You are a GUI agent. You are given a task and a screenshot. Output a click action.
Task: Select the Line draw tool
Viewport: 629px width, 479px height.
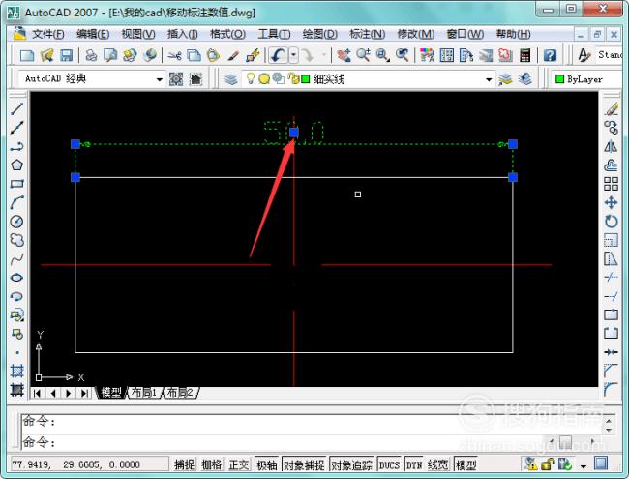coord(16,108)
